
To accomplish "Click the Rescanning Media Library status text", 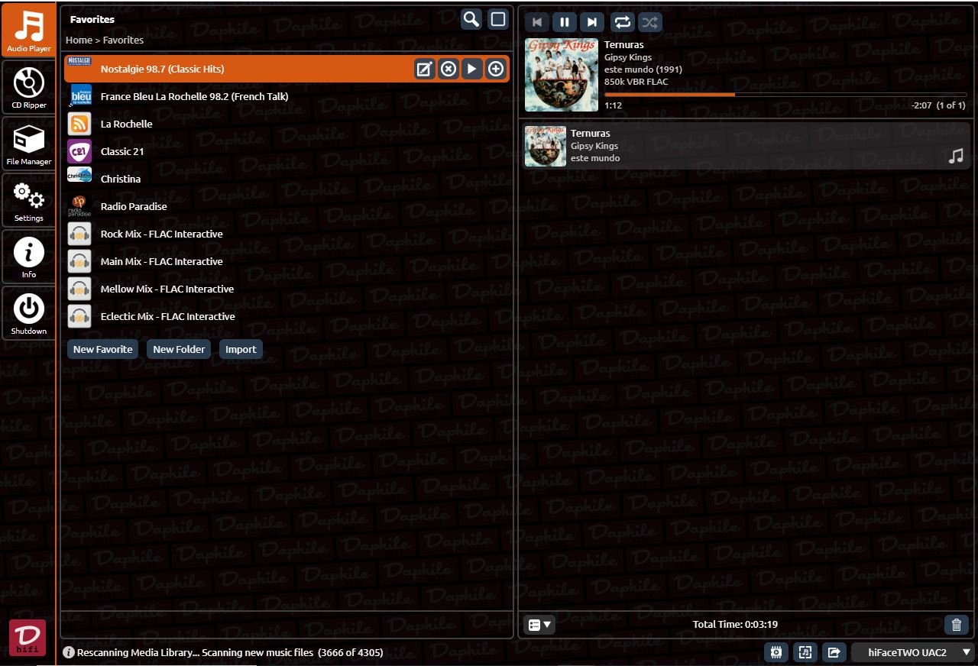I will [230, 652].
